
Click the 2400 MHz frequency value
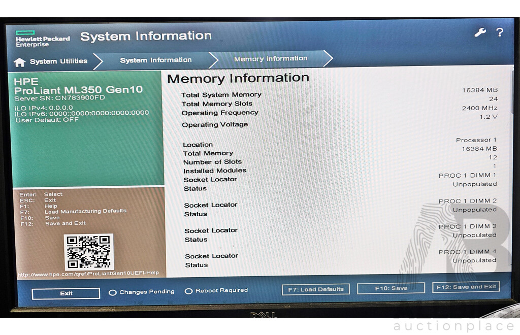click(x=479, y=108)
